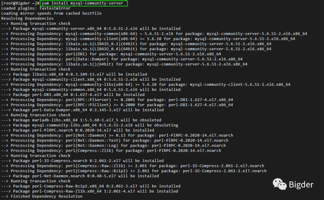Click the perl-Compress-Raw-Zlib.x86_64 package line
This screenshot has width=324, height=200.
[89, 191]
